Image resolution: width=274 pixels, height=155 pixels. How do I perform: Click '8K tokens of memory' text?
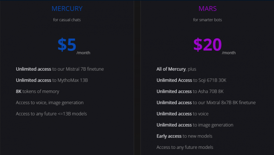tap(38, 91)
